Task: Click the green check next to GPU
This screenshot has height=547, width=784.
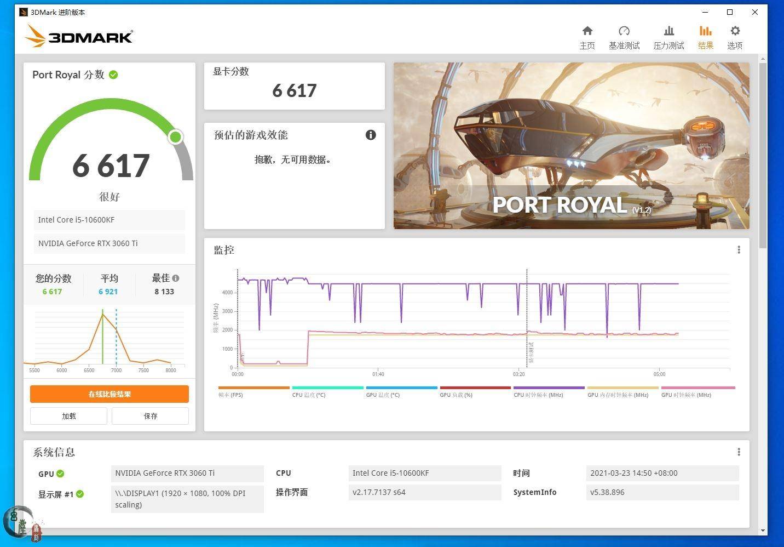Action: point(60,474)
